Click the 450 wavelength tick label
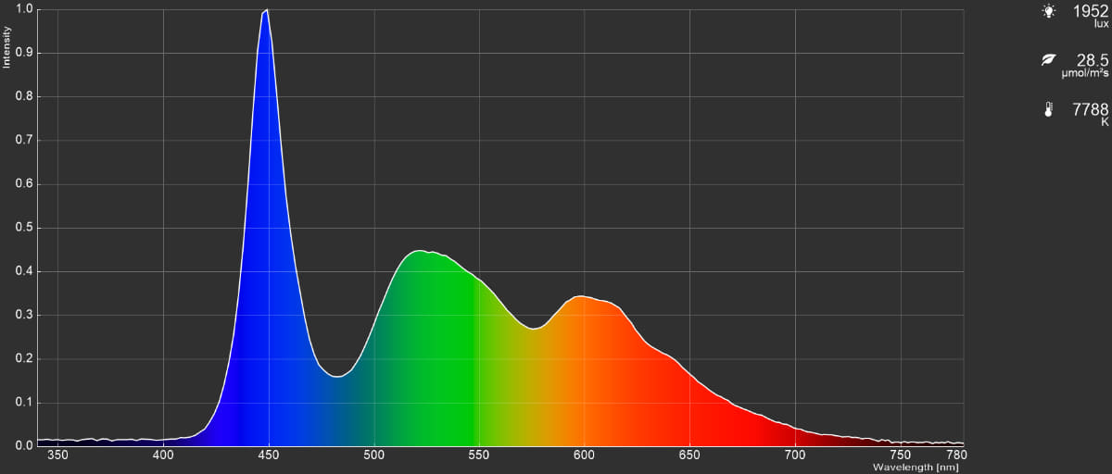 click(269, 455)
